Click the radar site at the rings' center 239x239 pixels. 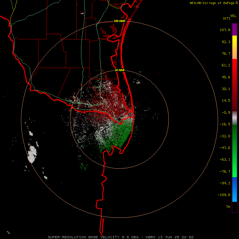(119, 119)
